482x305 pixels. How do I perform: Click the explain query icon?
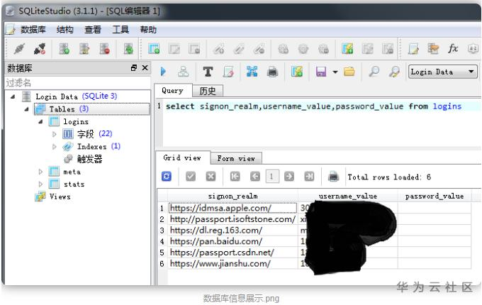click(184, 72)
